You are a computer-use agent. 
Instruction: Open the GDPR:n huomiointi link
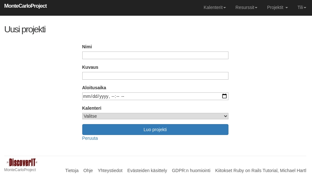coord(191,170)
